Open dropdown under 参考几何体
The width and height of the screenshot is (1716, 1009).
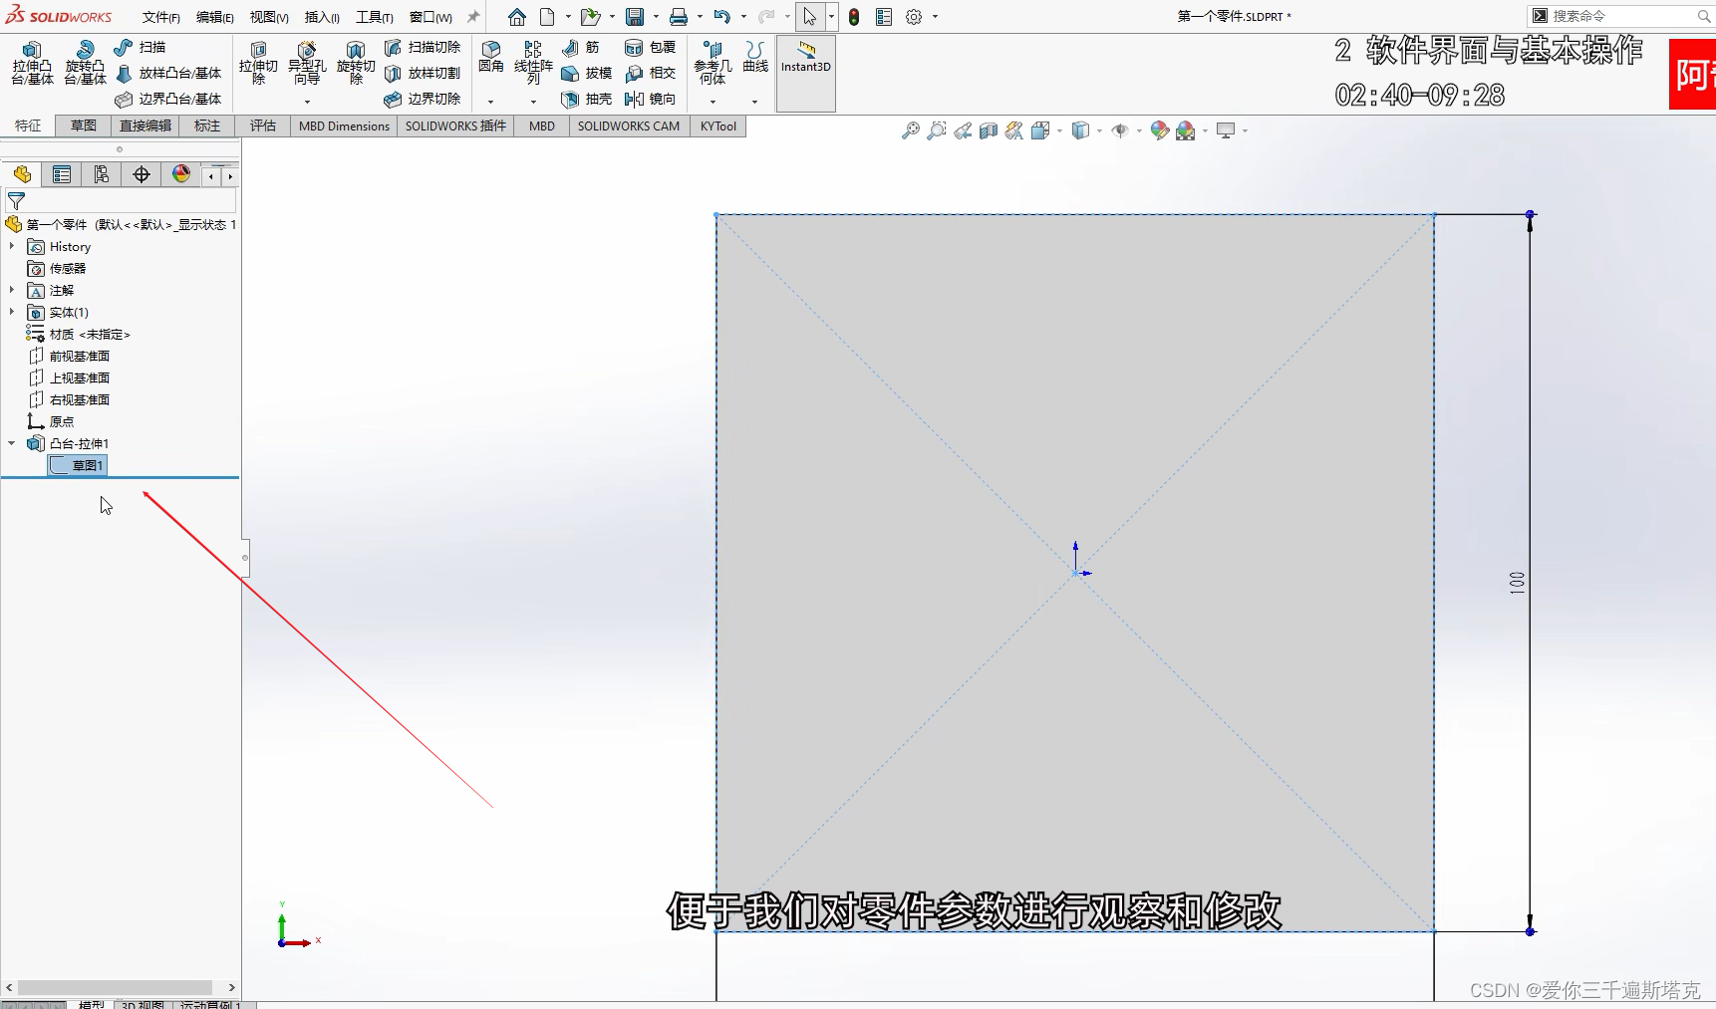(713, 102)
